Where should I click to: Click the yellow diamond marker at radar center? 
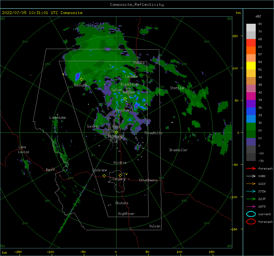pos(116,132)
